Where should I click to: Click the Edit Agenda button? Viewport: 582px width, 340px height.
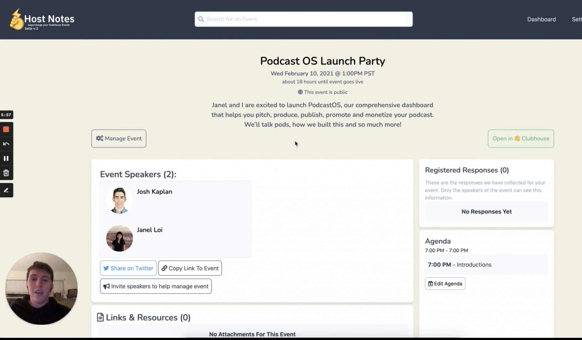click(x=445, y=284)
